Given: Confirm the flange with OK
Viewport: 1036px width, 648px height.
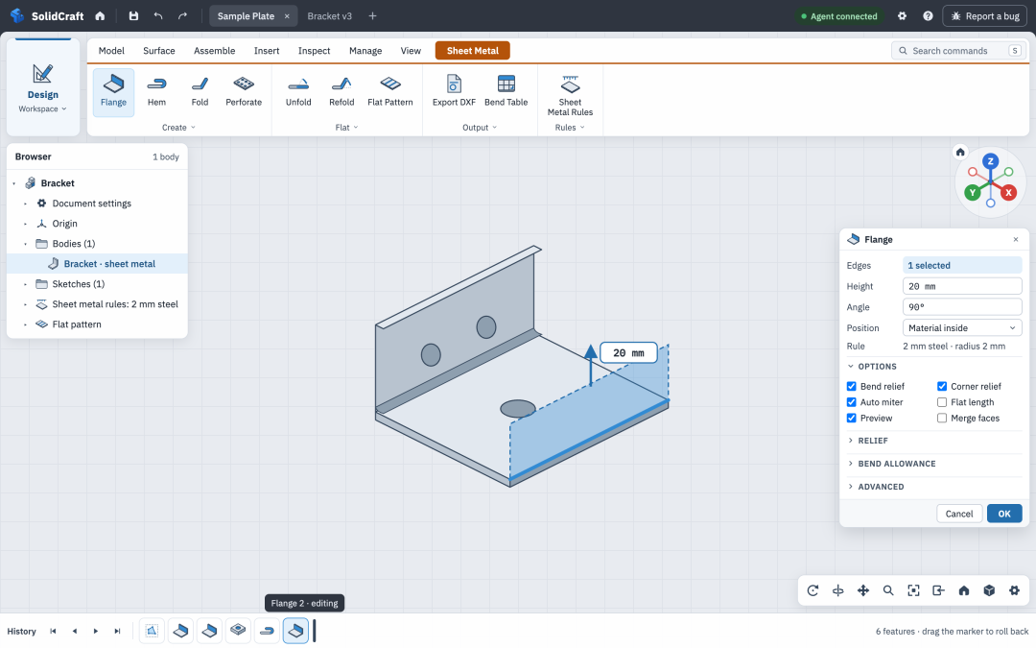Looking at the screenshot, I should (x=1004, y=514).
